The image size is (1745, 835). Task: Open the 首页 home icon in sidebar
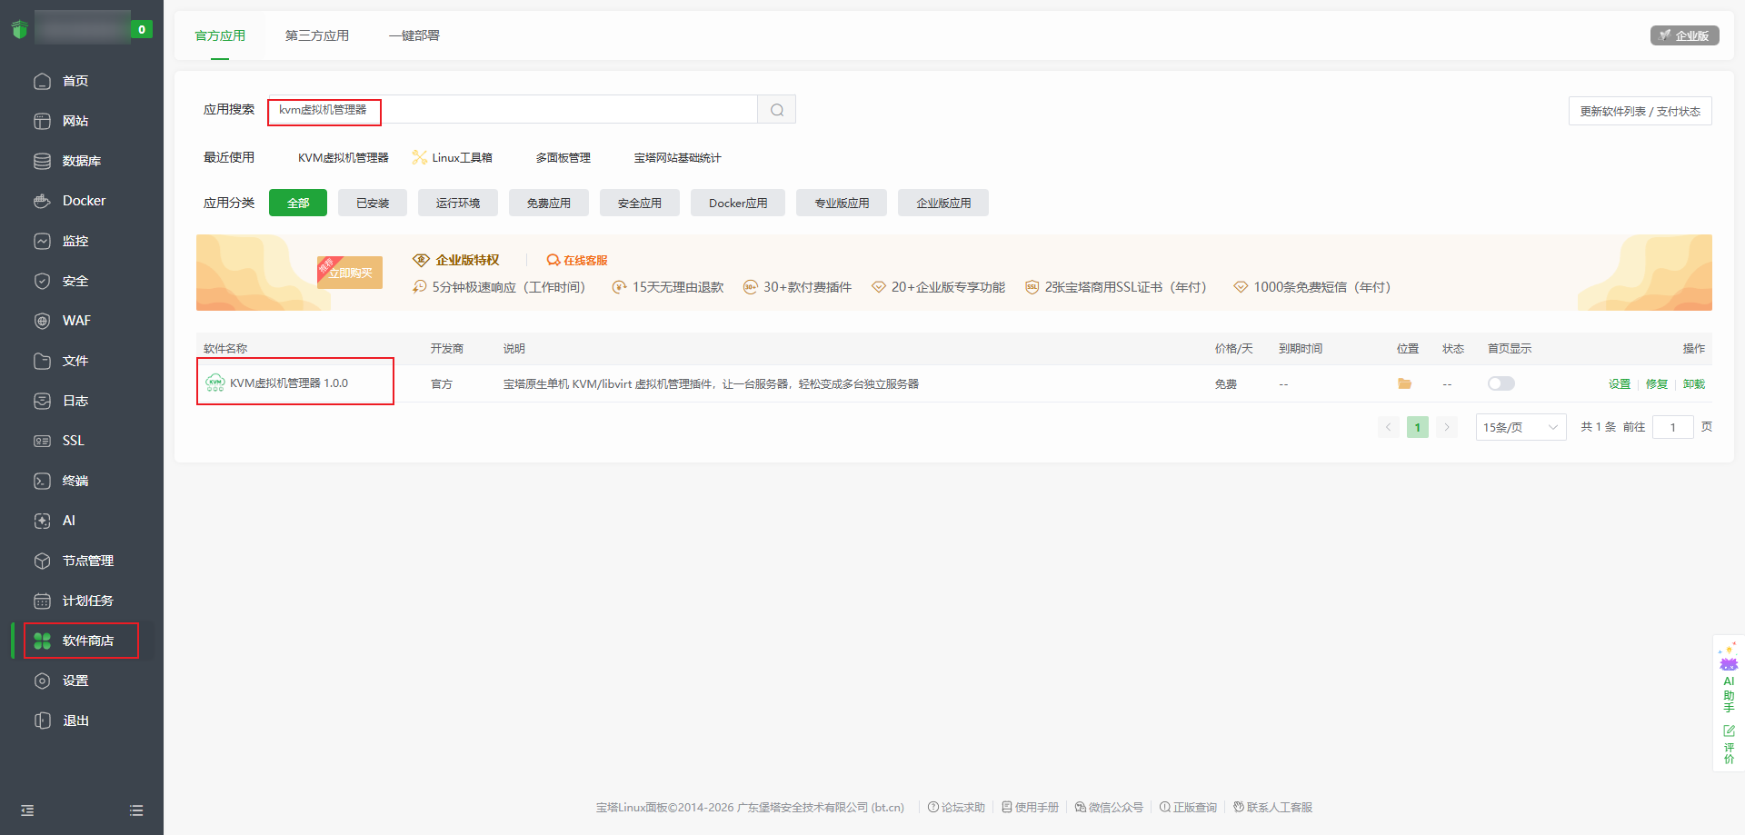coord(42,81)
